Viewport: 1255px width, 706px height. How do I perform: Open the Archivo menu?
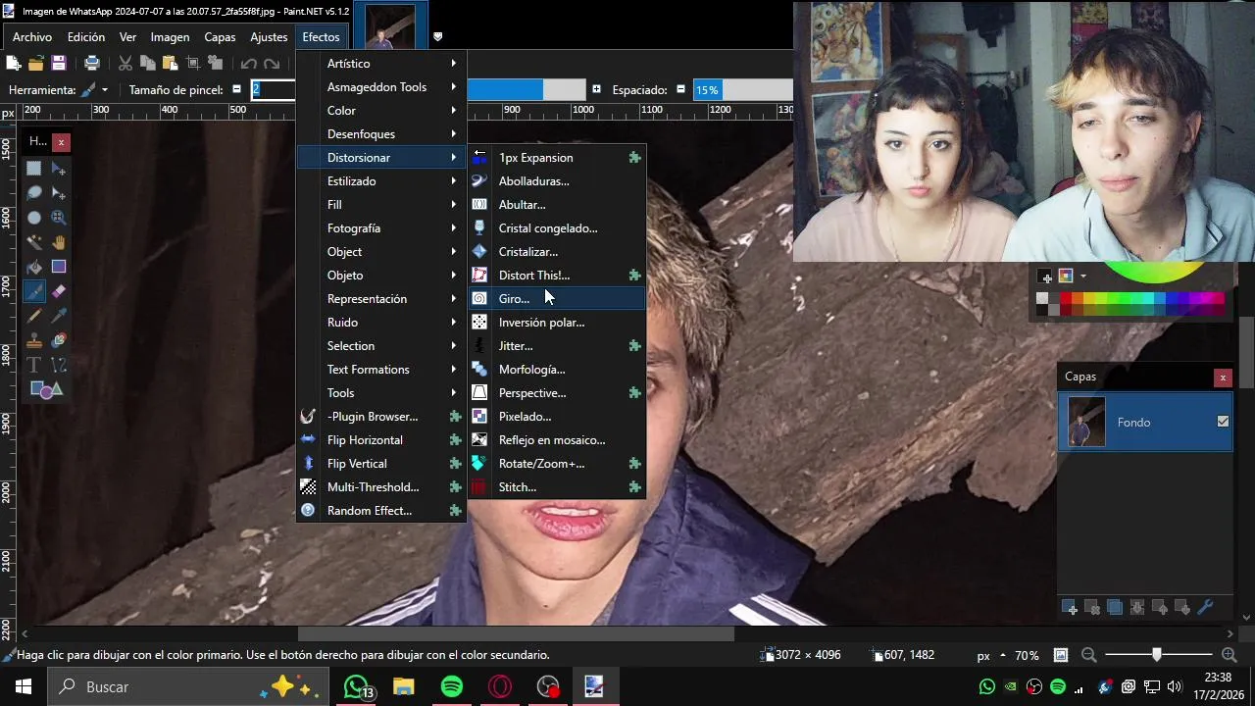point(32,37)
